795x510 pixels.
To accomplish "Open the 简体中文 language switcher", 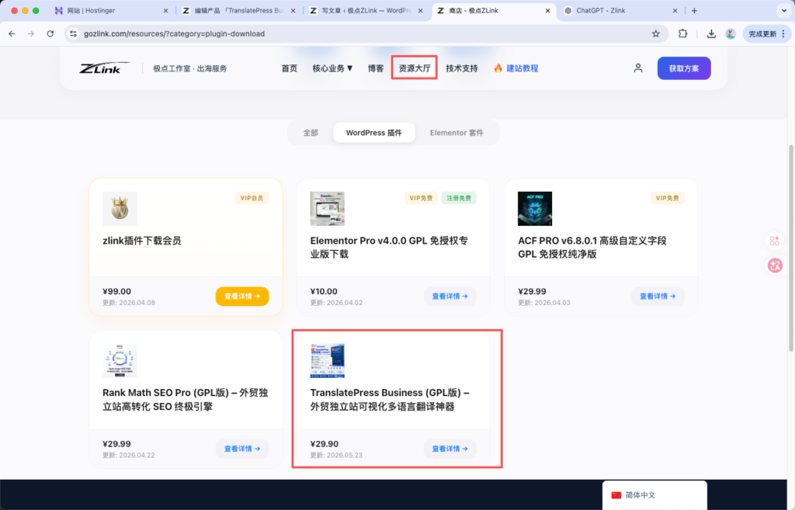I will tap(654, 495).
